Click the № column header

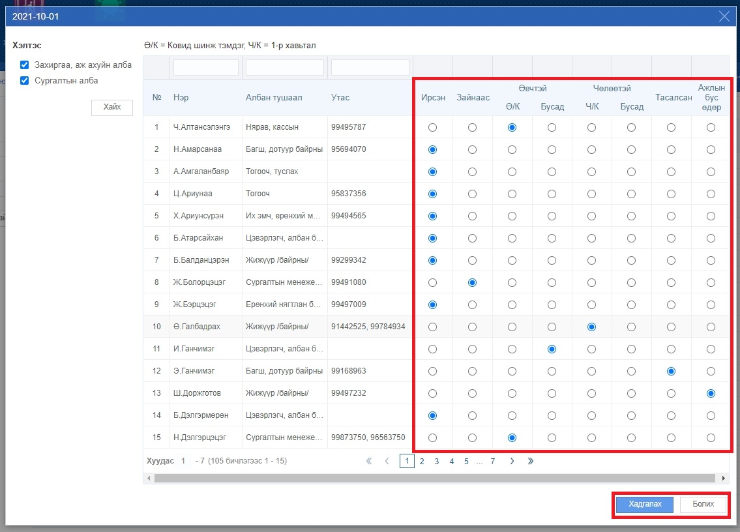(x=156, y=98)
